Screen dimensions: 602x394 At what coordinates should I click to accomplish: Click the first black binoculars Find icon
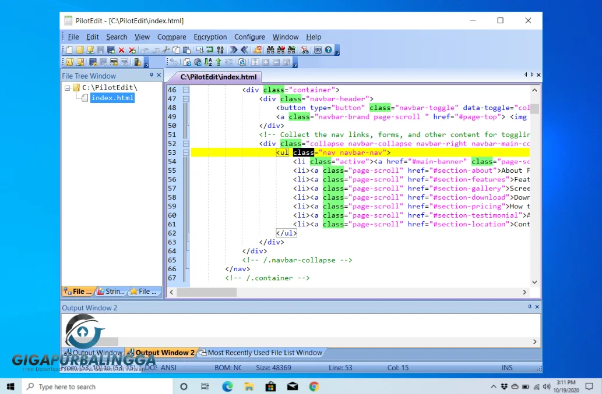click(x=270, y=50)
